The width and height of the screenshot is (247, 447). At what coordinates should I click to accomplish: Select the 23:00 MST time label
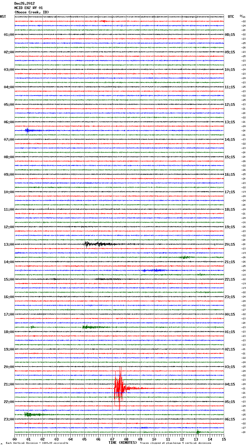(9, 419)
